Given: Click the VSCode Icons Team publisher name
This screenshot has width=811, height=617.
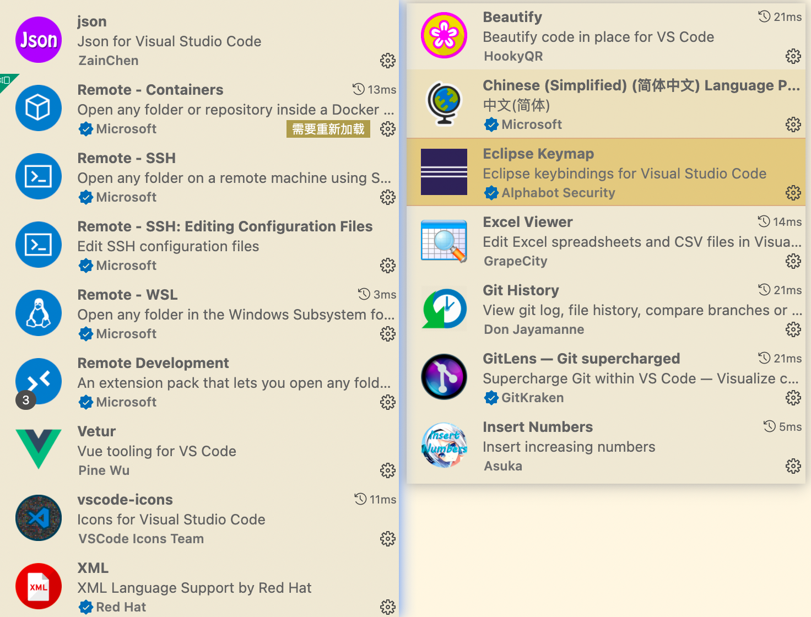Looking at the screenshot, I should click(x=141, y=539).
